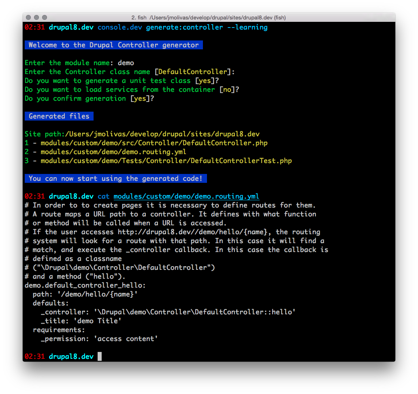Click the DefaultController.php generated file path

point(154,143)
